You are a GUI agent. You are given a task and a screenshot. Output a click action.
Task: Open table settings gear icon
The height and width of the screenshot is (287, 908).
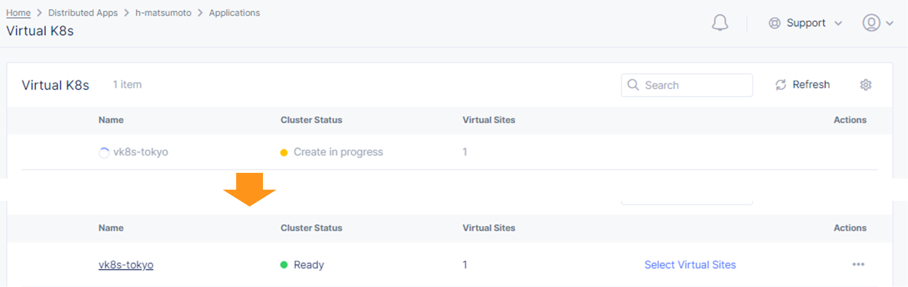[x=865, y=85]
